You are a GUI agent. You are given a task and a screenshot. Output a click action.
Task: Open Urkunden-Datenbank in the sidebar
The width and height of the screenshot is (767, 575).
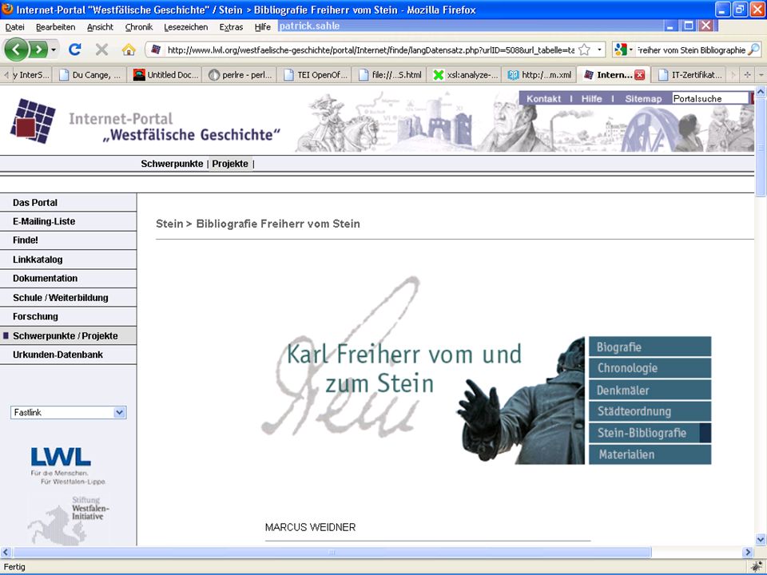pos(68,355)
